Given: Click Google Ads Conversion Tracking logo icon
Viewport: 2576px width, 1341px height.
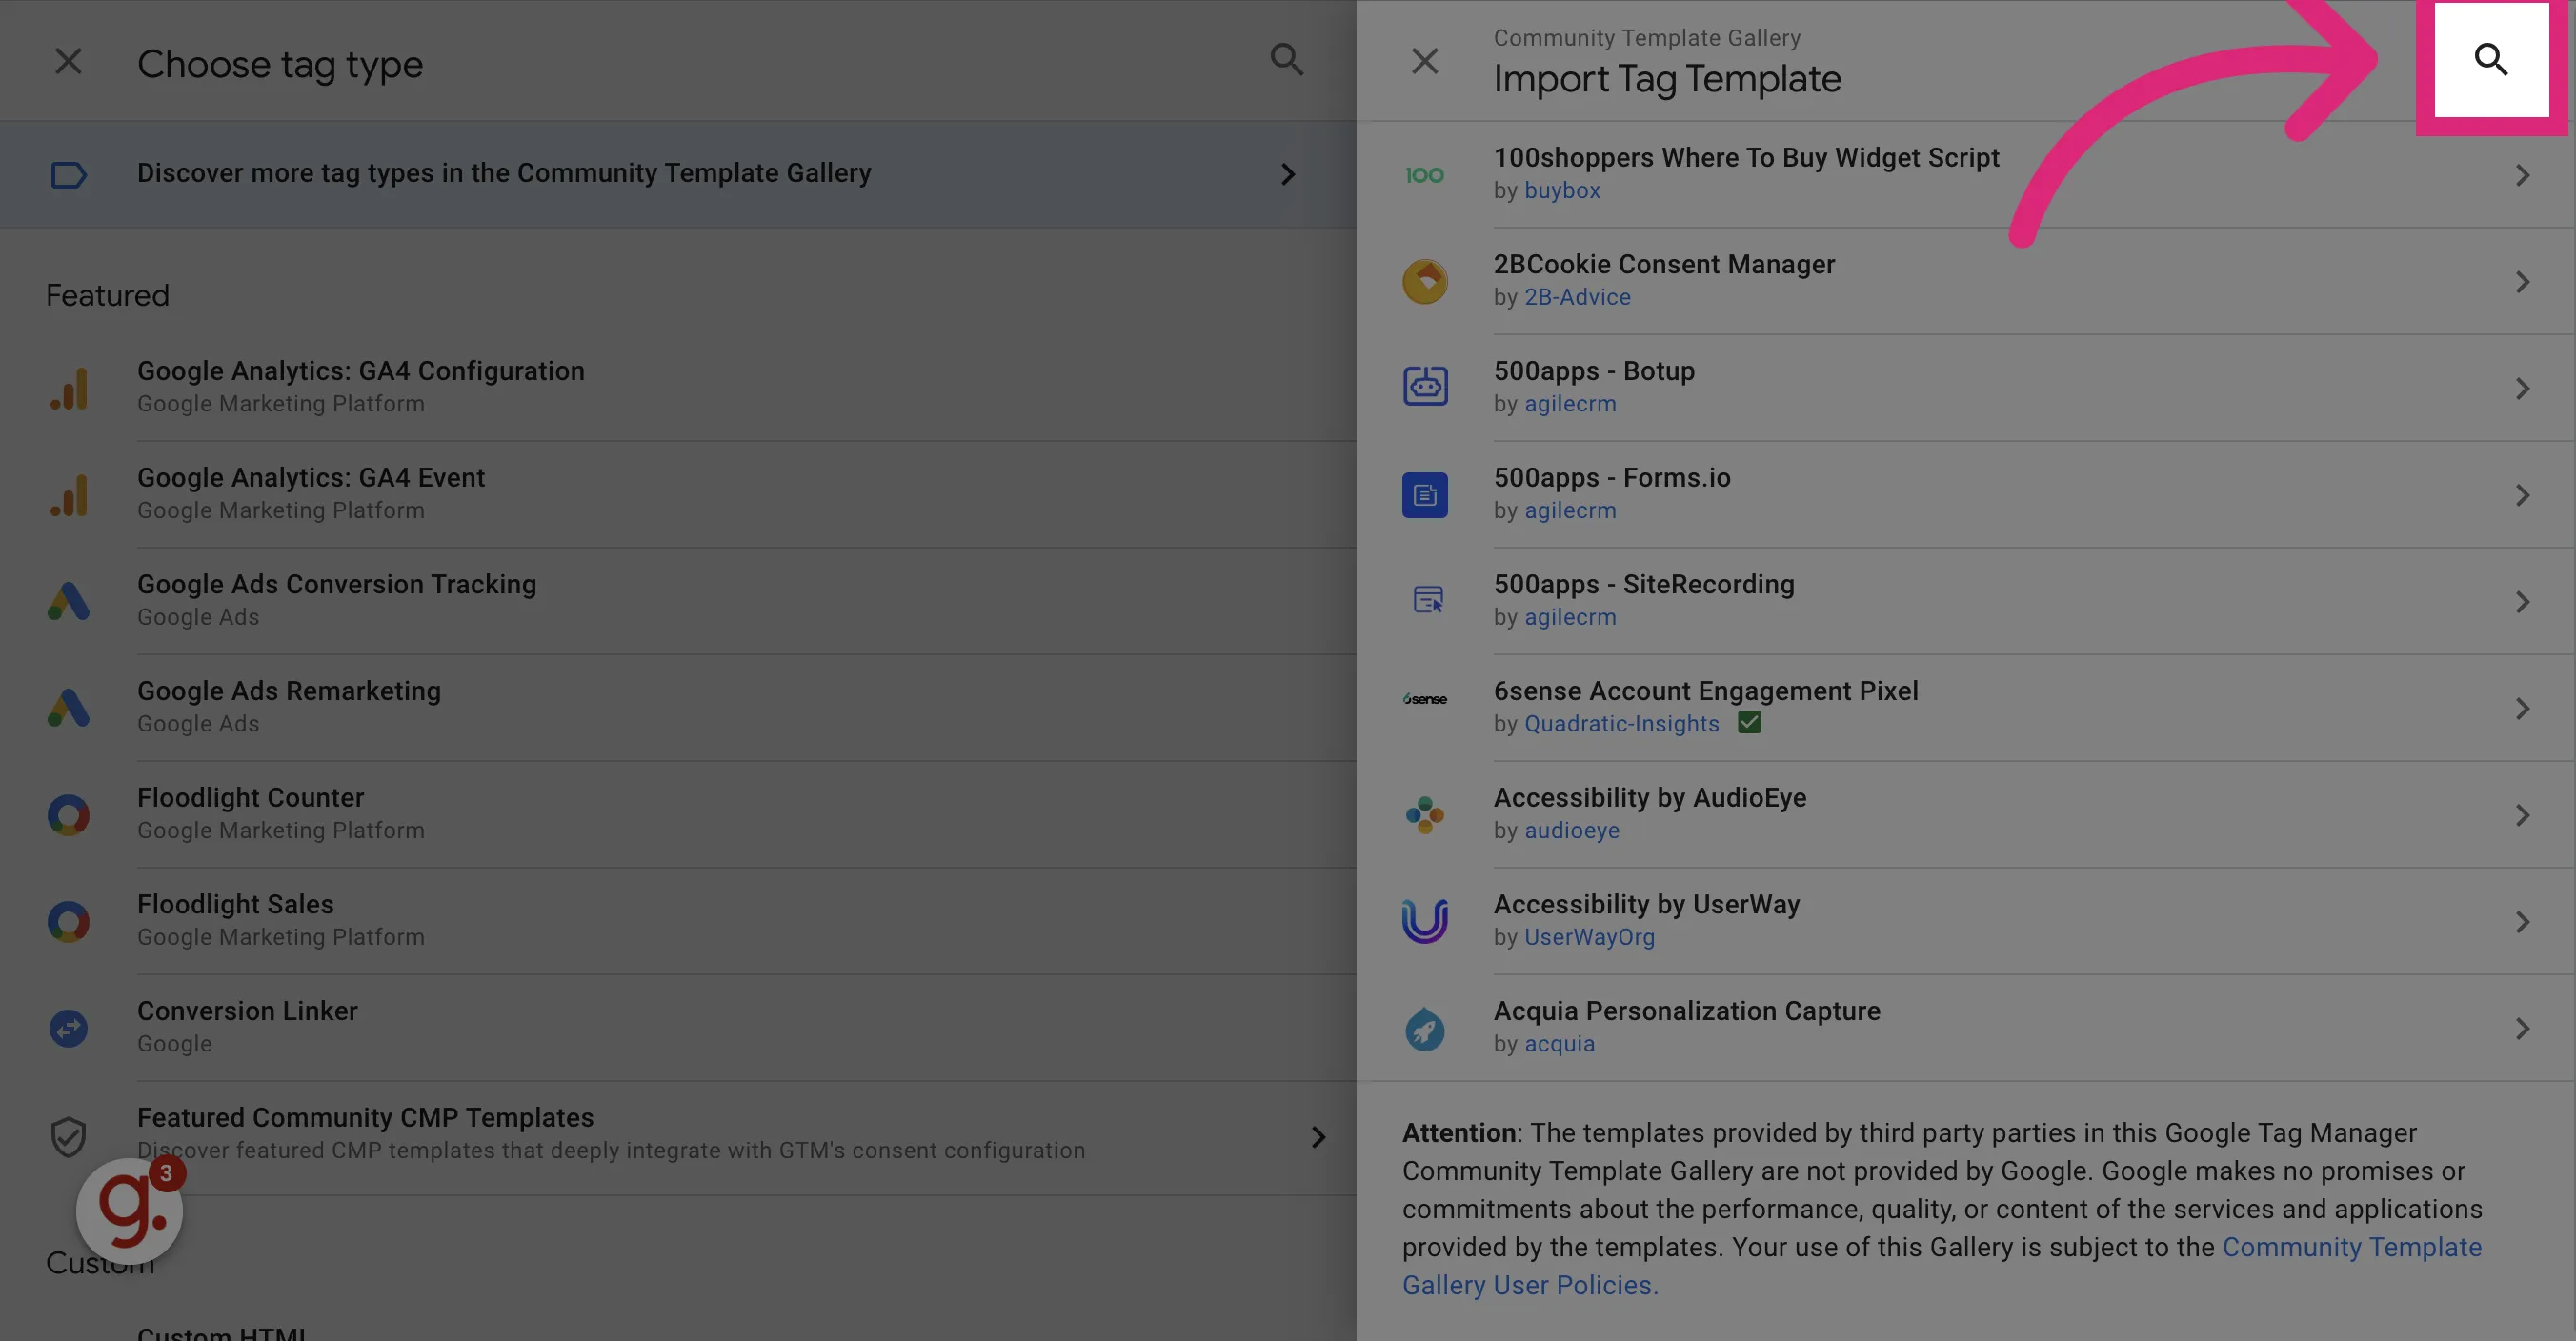Looking at the screenshot, I should [68, 601].
